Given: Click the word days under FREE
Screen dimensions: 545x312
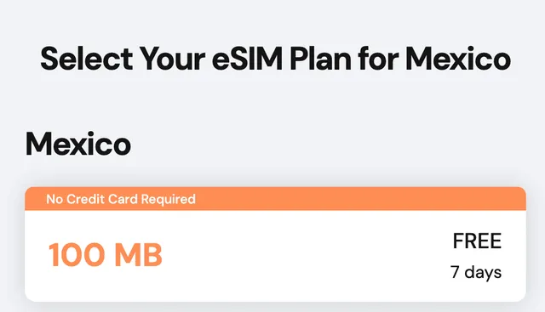Looking at the screenshot, I should coord(483,272).
